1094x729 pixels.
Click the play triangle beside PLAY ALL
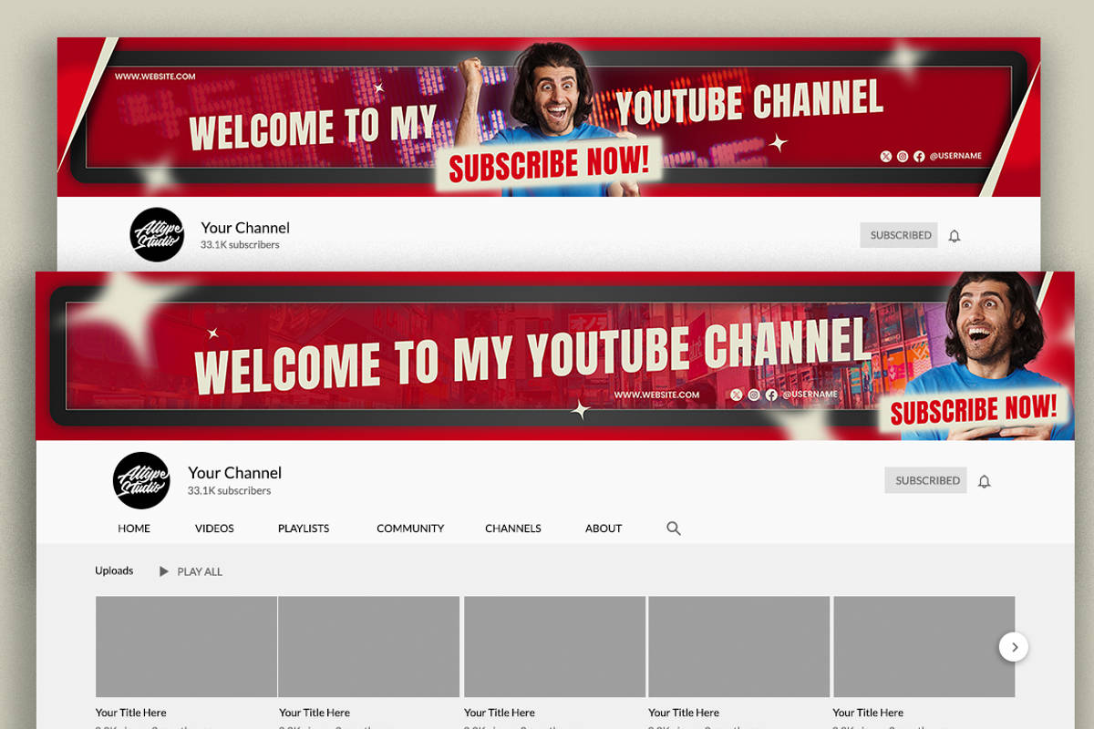(x=164, y=571)
